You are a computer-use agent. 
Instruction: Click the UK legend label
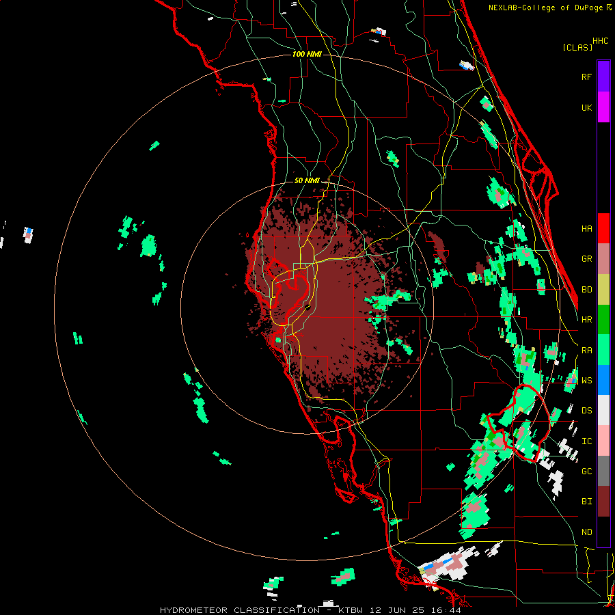pyautogui.click(x=586, y=107)
